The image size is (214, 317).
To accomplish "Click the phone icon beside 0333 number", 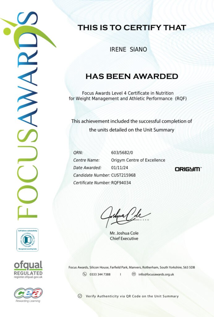I will pos(85,274).
